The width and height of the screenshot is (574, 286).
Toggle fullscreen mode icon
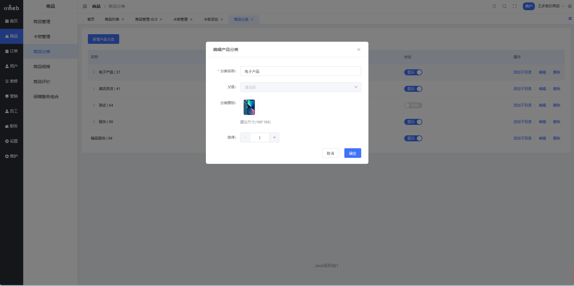(515, 6)
